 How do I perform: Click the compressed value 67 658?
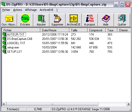[x=93, y=47]
